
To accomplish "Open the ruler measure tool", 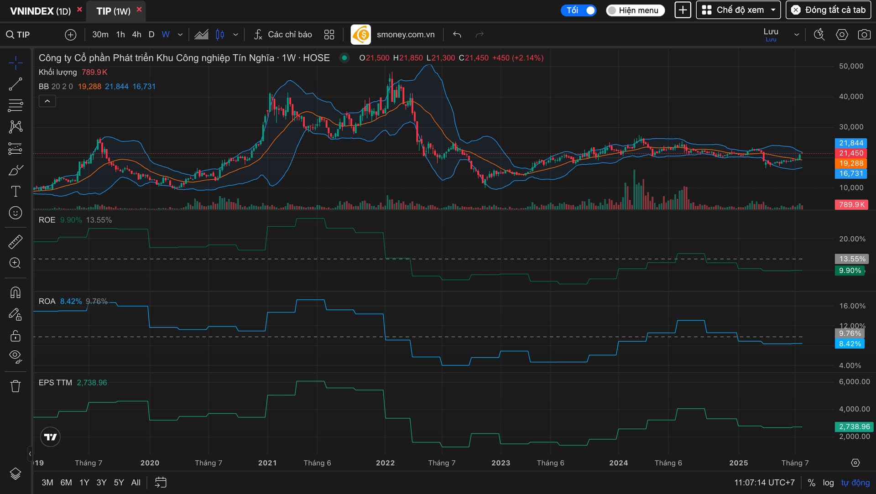I will 16,242.
